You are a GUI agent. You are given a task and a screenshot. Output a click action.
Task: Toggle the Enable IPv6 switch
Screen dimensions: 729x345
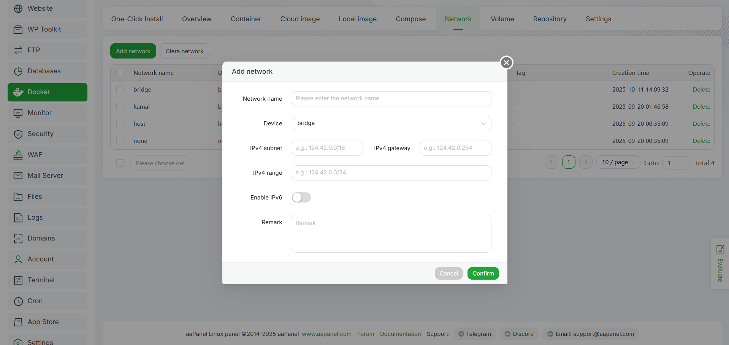point(301,197)
